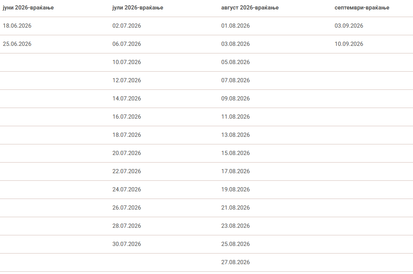
Task: Pick the 26.07.2026 date cell
Action: pos(126,208)
